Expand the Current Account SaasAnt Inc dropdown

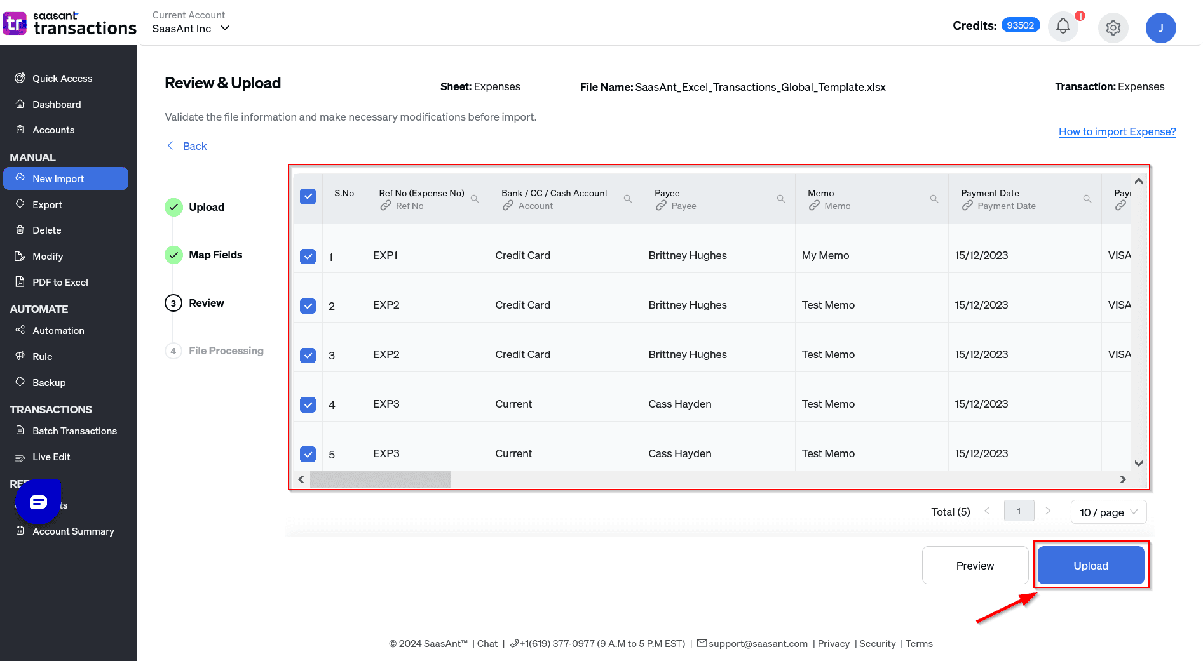[x=191, y=29]
